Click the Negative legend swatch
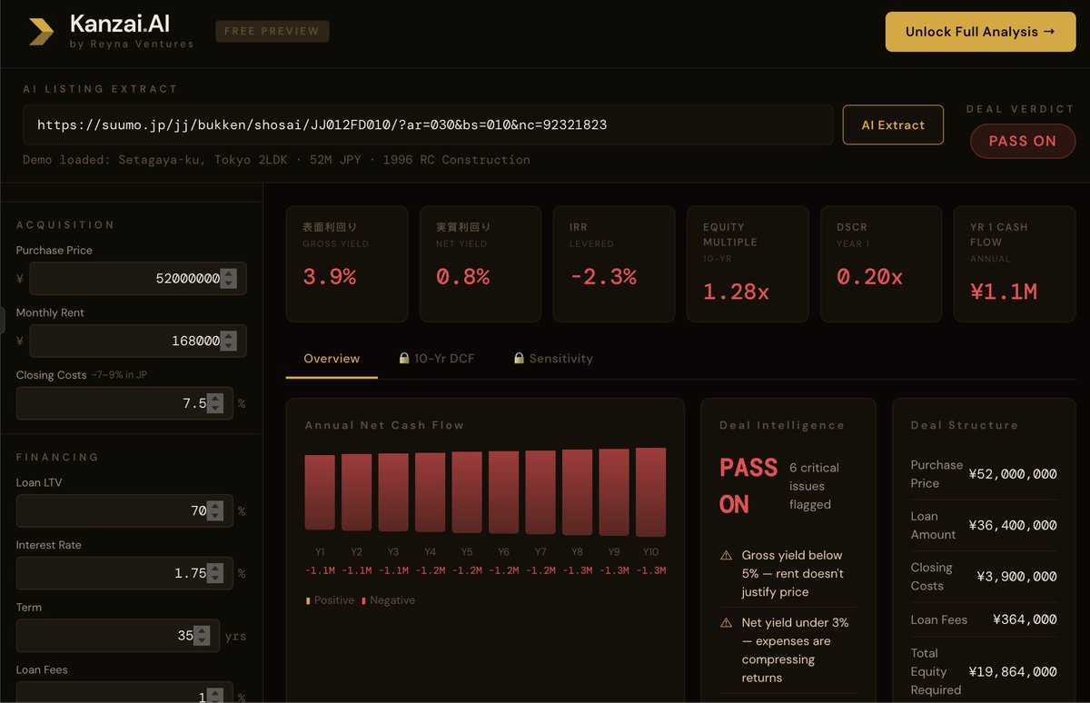 (363, 600)
